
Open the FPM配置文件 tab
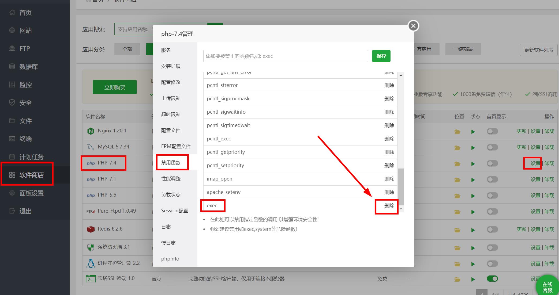click(x=176, y=146)
